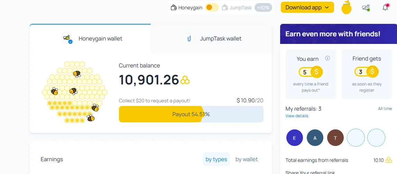Click the info icon next to You earn

327,58
